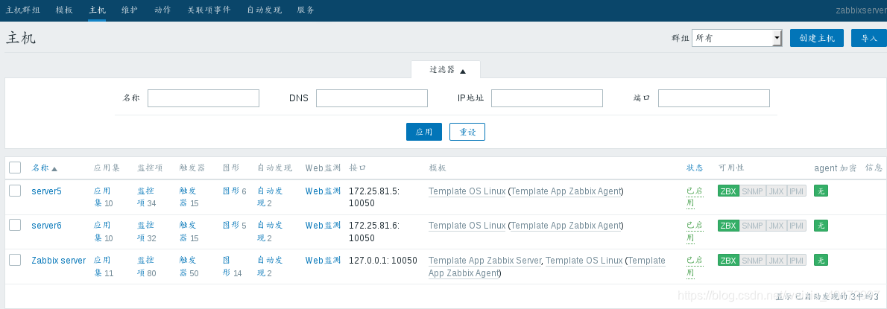
Task: Open the 关联项事件 menu
Action: [x=209, y=10]
